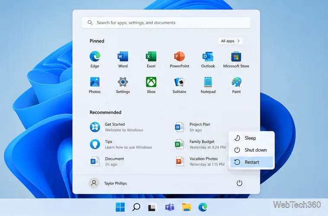Launch Word from the pinned apps
Image resolution: width=328 pixels, height=216 pixels.
coord(123,59)
